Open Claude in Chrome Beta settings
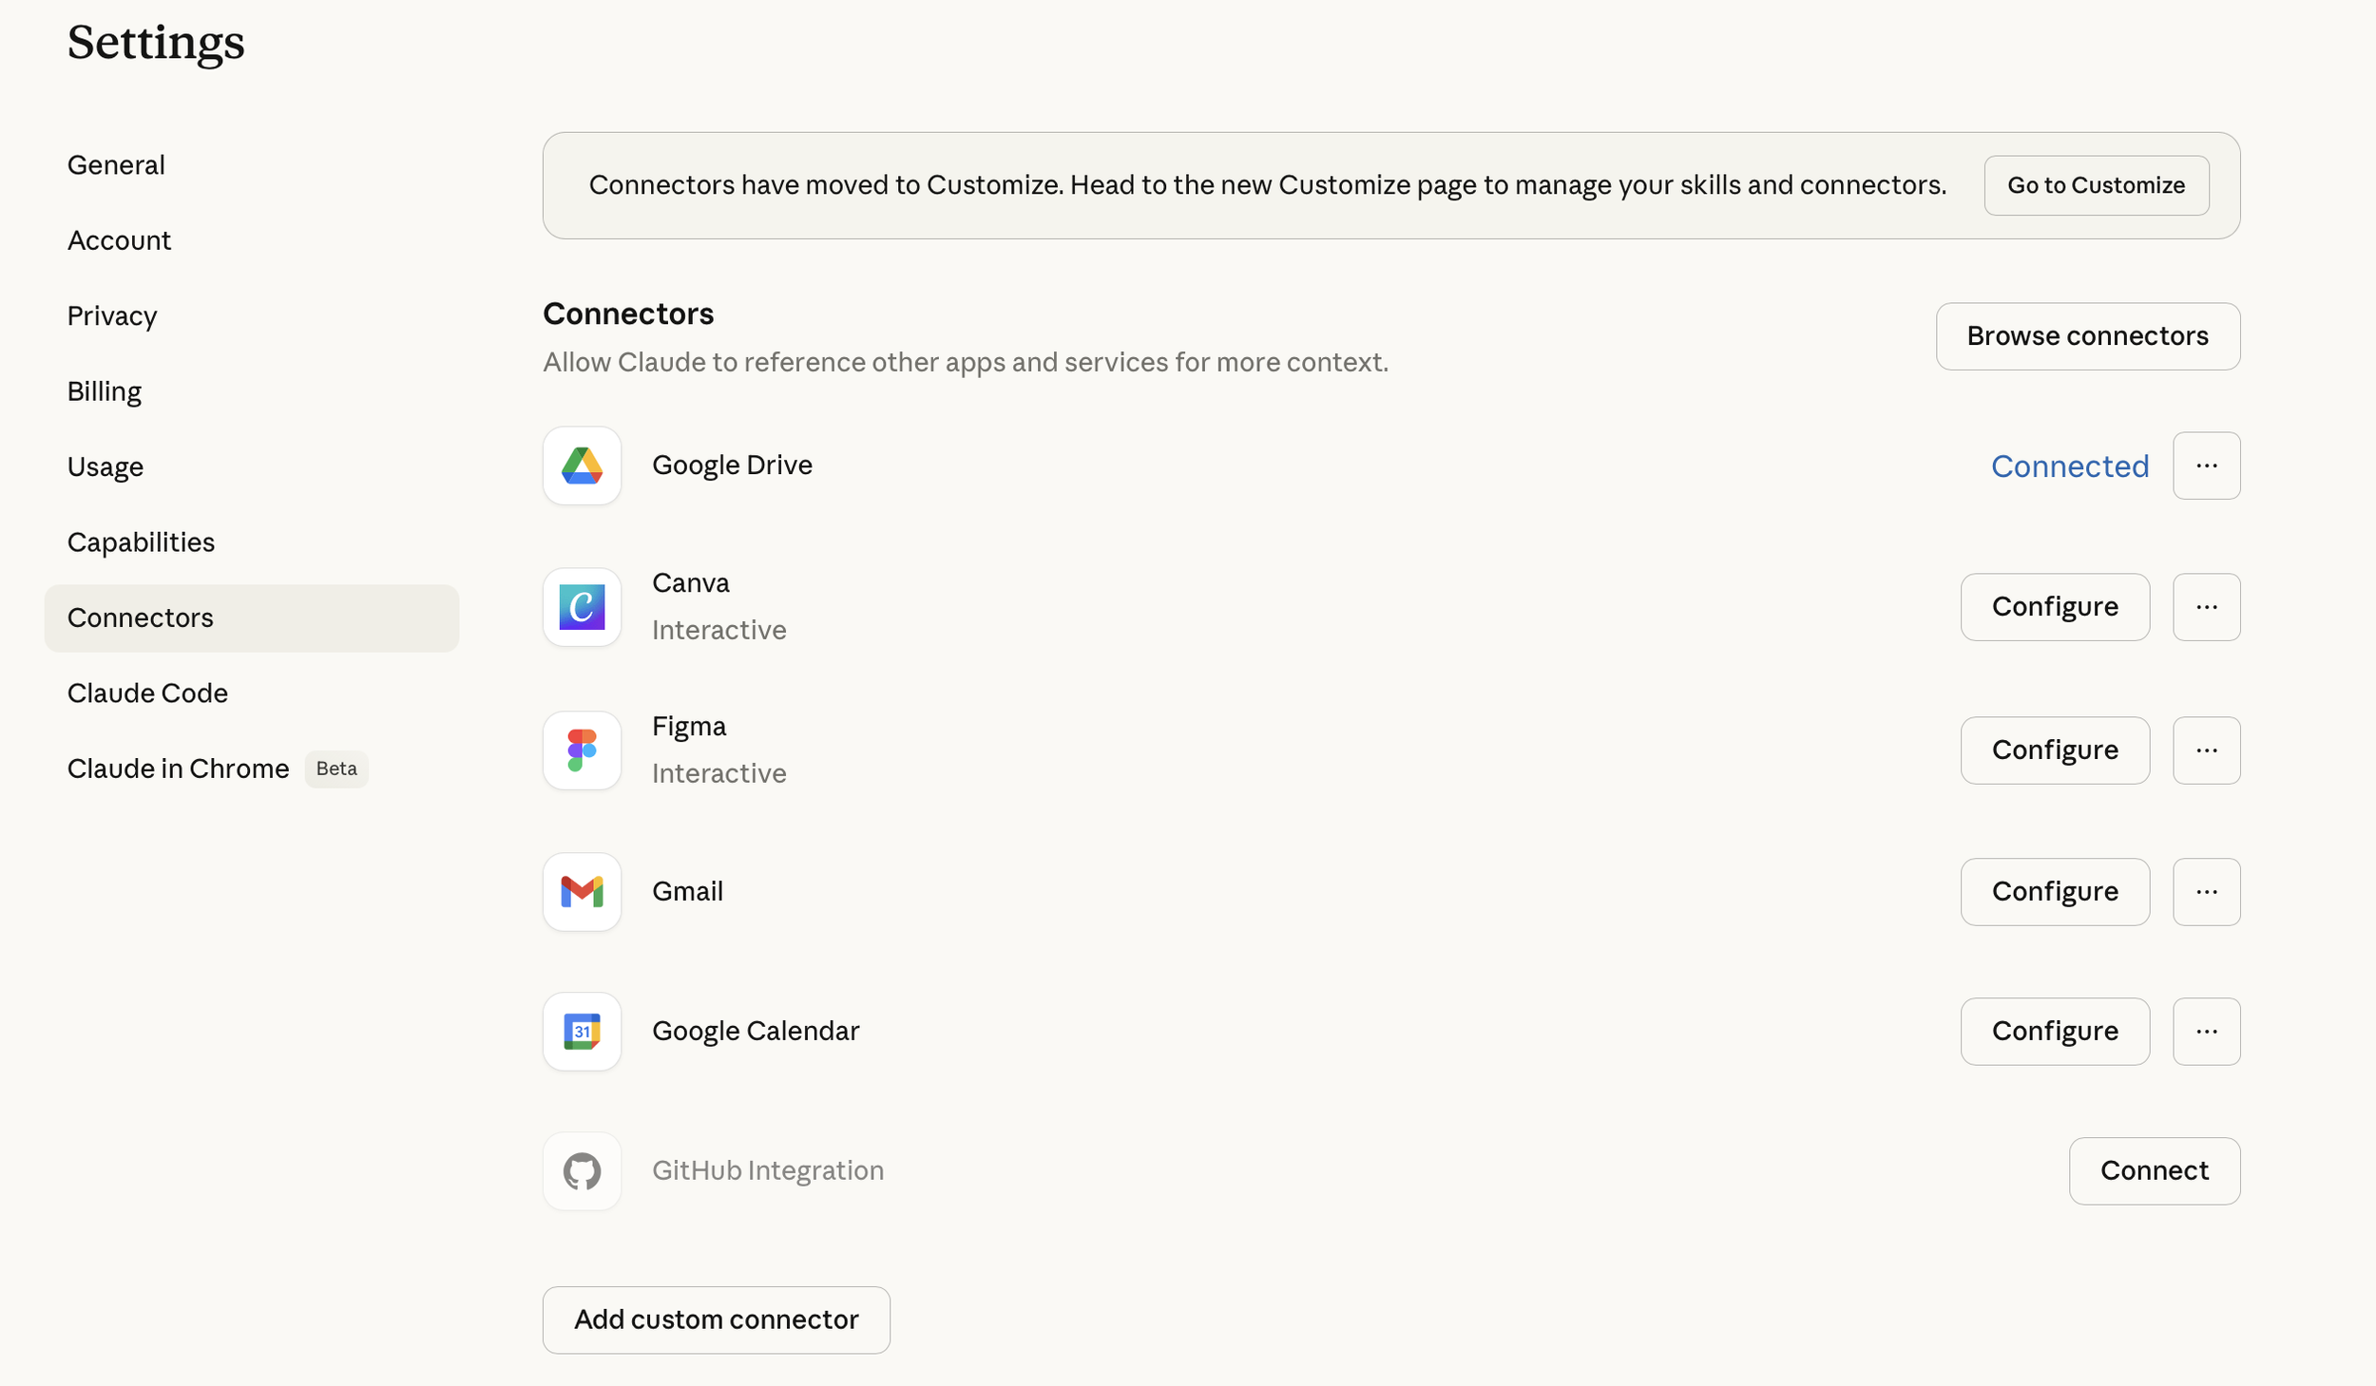The image size is (2376, 1386). (x=178, y=769)
